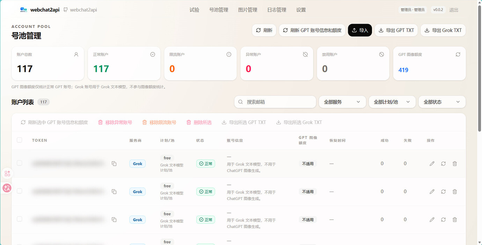482x245 pixels.
Task: Switch to 号池管理 tab
Action: click(219, 10)
